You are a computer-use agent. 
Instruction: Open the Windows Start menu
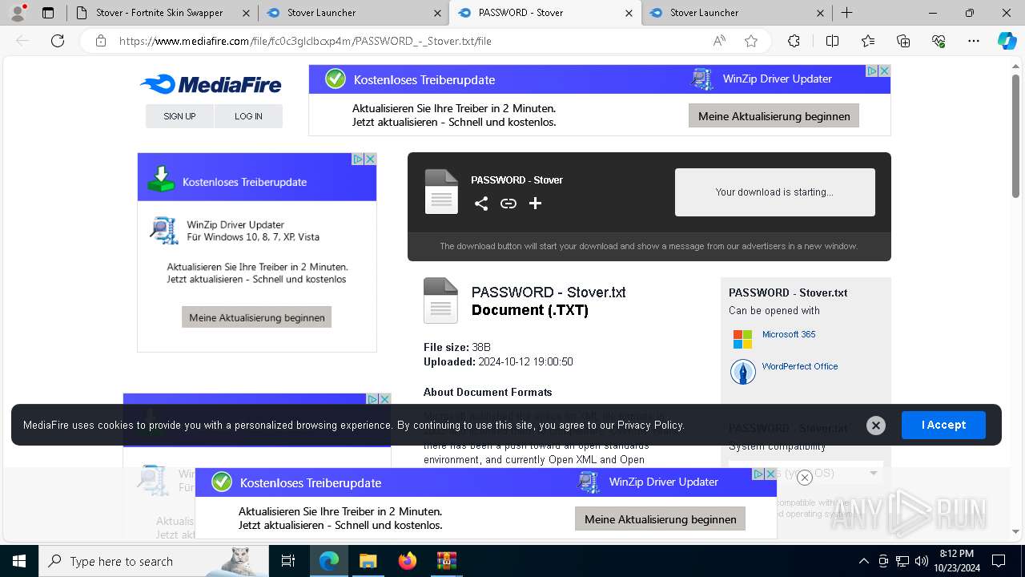click(19, 561)
